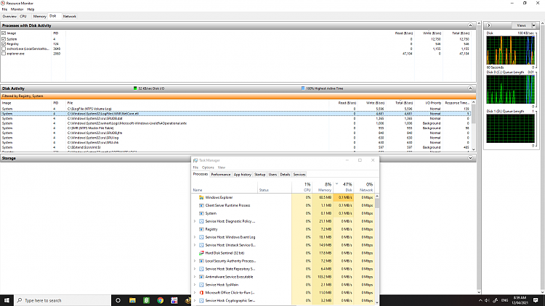
Task: Hide the graph pane with the arrow button
Action: point(489,25)
